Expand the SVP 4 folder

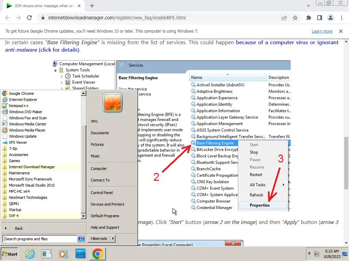pos(14,216)
